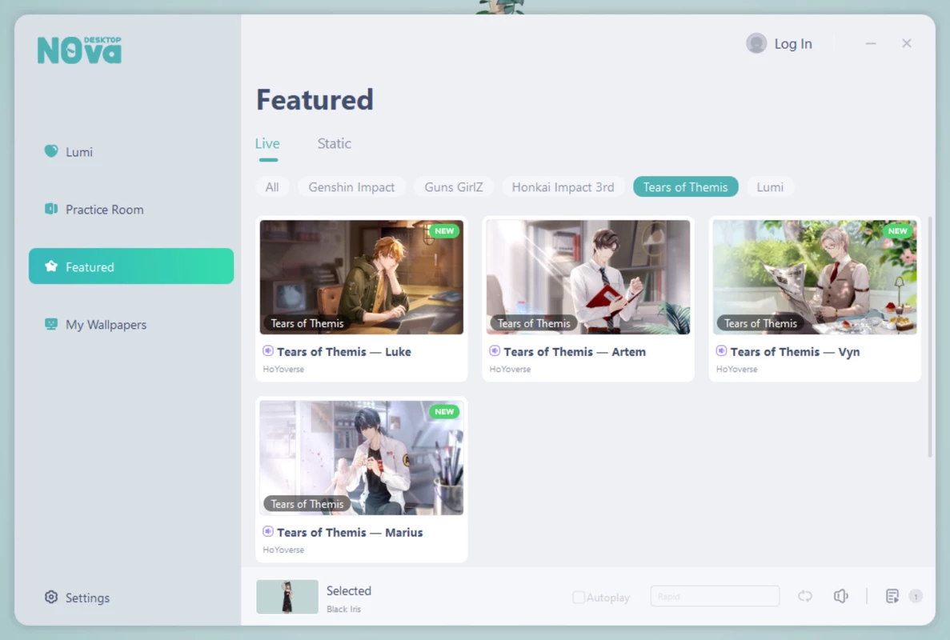Click HoYoverse under the Vyn wallpaper

click(737, 369)
